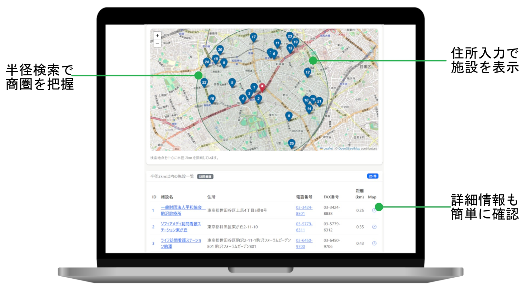The width and height of the screenshot is (522, 289).
Task: Click map marker number 25
Action: coord(292,143)
